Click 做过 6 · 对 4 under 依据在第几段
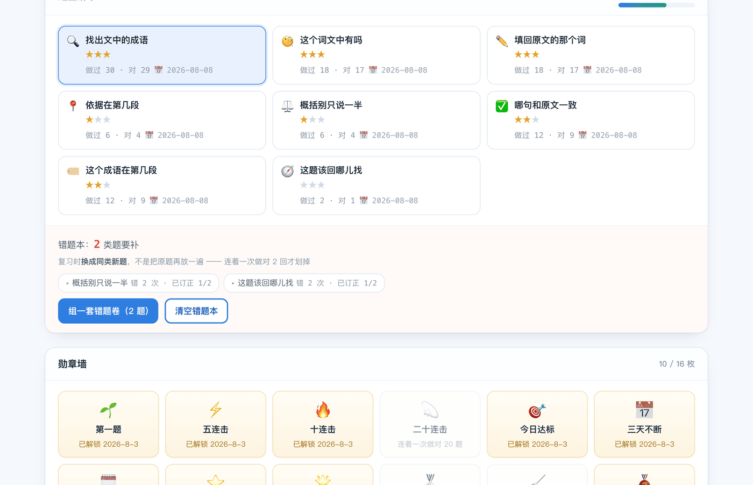753x485 pixels. pos(113,135)
